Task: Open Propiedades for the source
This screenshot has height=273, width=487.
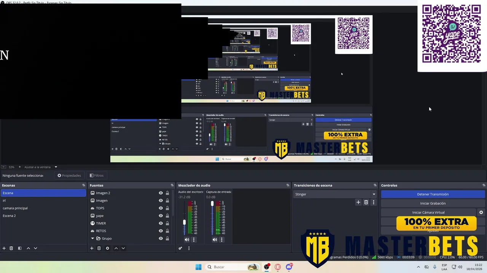Action: pyautogui.click(x=69, y=176)
